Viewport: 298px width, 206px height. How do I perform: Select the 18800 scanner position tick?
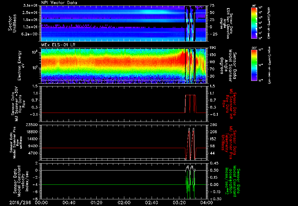pyautogui.click(x=32, y=132)
